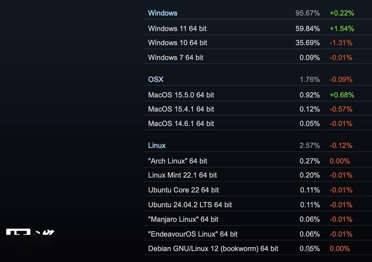Screen dimensions: 372x262
Task: Click the 0.92% share for MacOS 15.5.0
Action: pyautogui.click(x=310, y=95)
